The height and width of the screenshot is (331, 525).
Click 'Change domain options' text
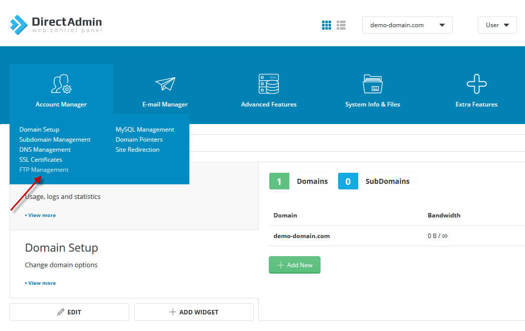coord(61,265)
